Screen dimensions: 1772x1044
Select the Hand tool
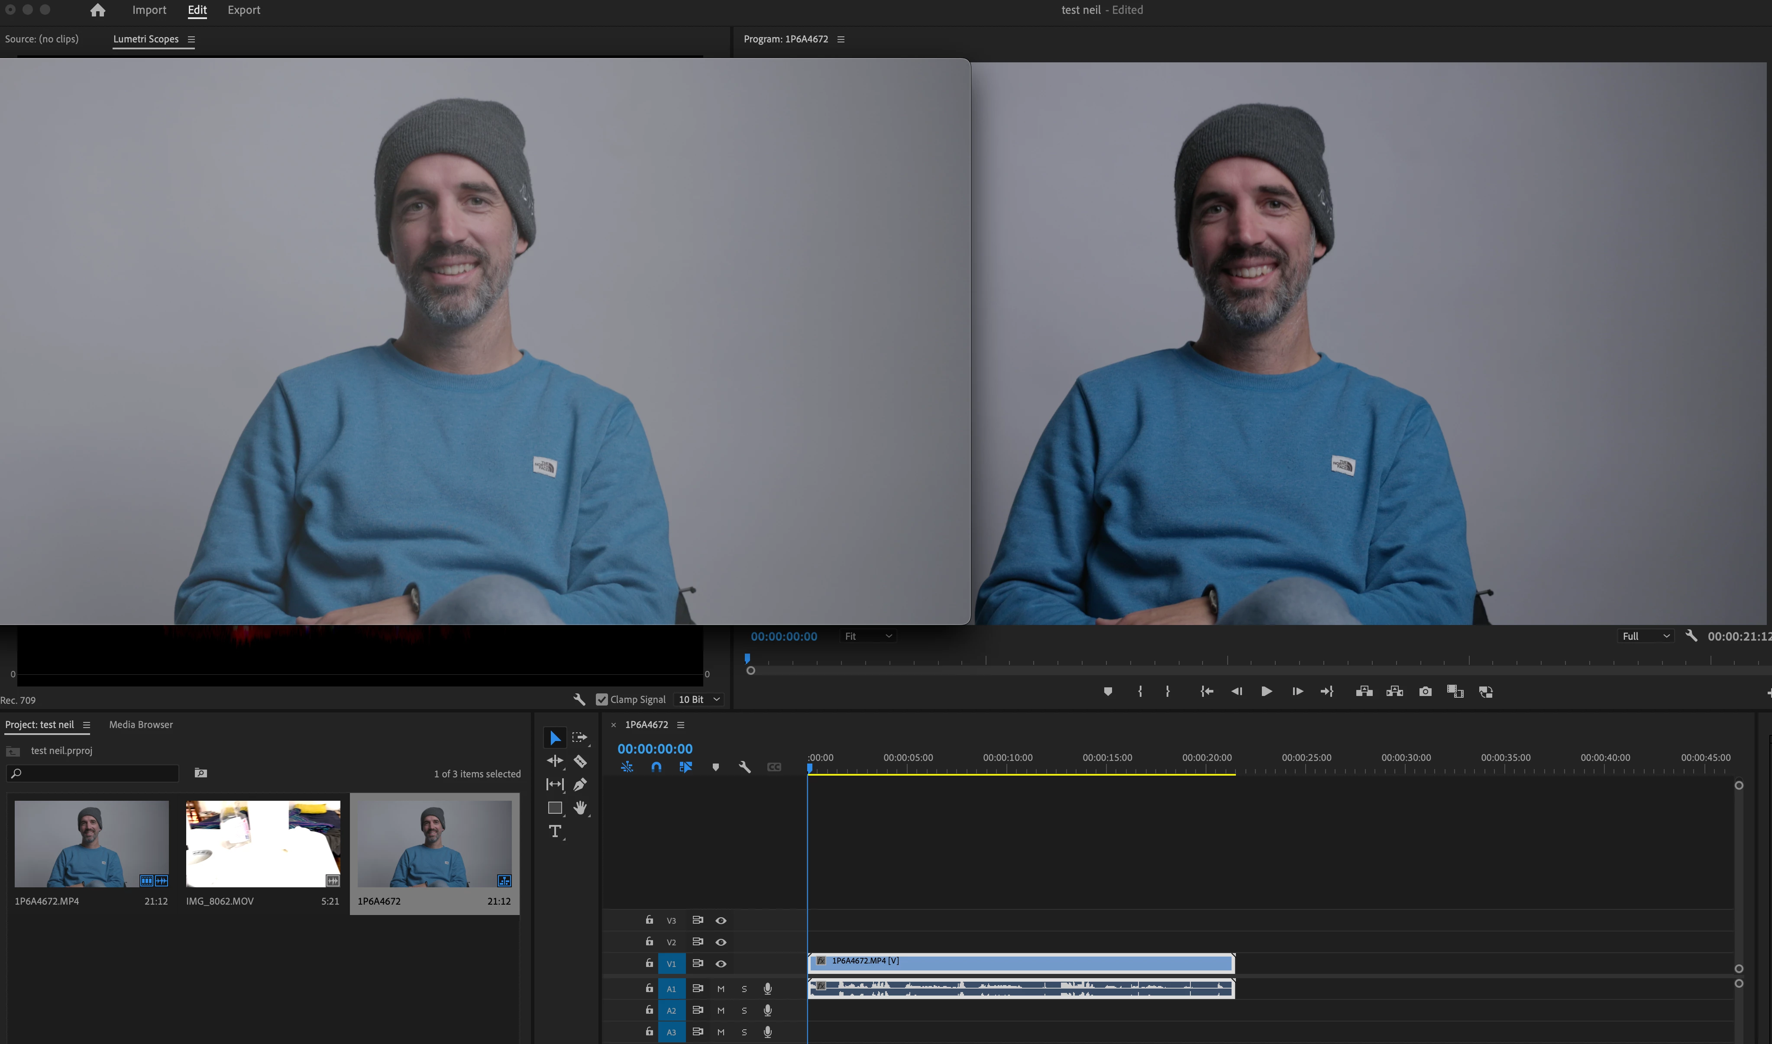pos(580,808)
